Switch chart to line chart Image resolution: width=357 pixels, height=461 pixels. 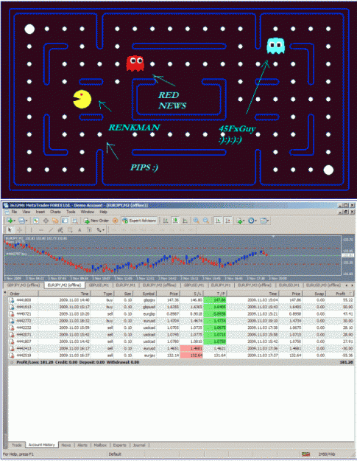(x=185, y=221)
